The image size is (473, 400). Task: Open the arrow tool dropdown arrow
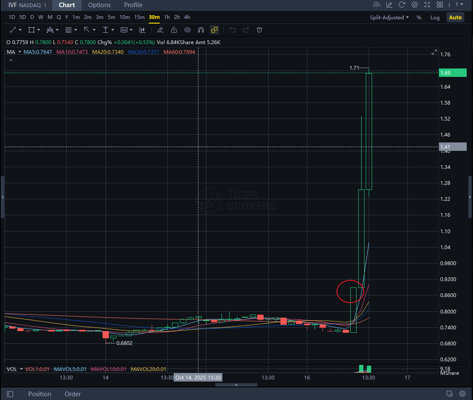tap(94, 30)
